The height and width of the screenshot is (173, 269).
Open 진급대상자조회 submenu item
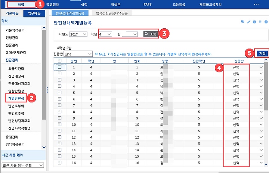click(19, 84)
